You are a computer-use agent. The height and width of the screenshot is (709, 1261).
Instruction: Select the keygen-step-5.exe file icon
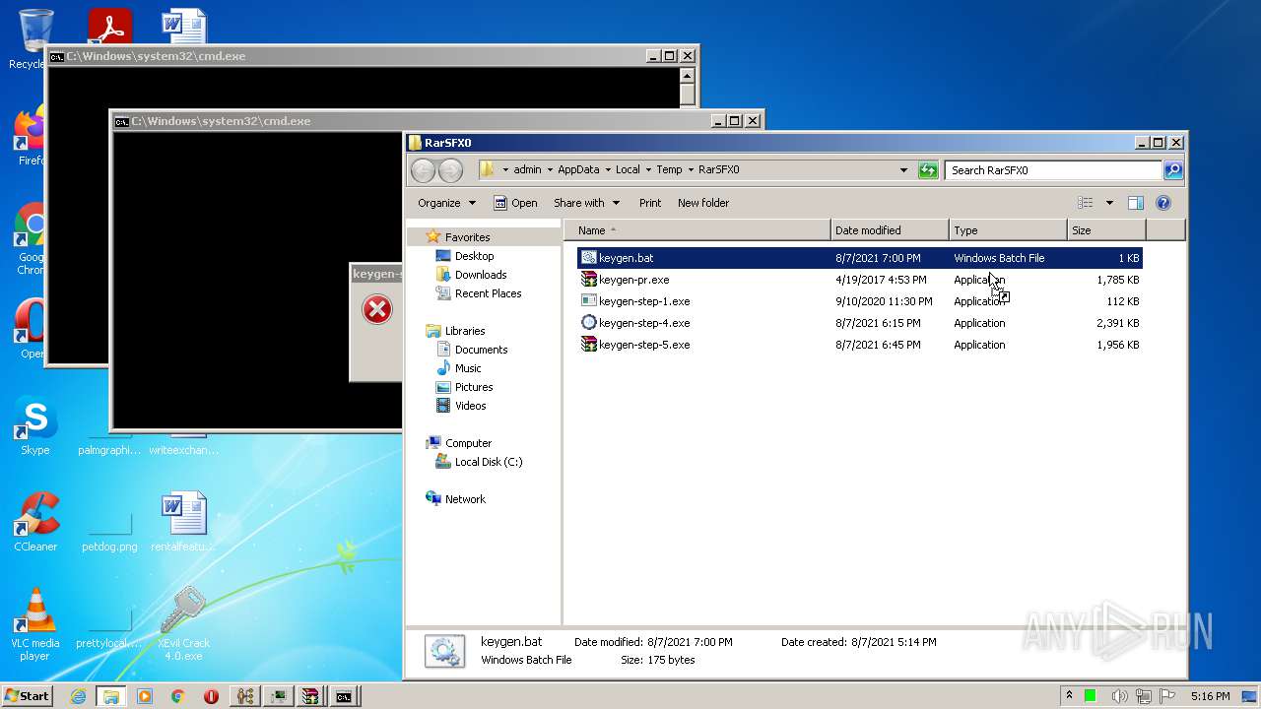point(589,345)
